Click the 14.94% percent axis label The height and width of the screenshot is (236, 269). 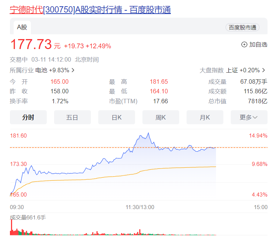click(258, 136)
